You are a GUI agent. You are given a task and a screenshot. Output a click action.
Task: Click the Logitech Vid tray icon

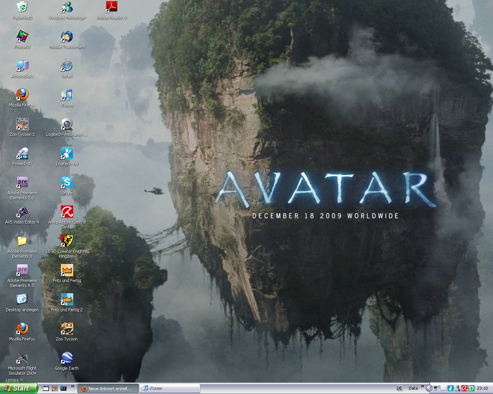click(450, 388)
